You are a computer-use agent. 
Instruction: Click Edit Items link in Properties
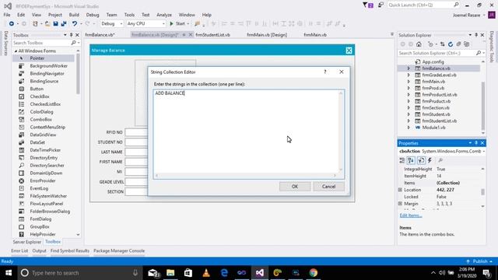(x=411, y=215)
